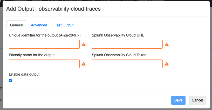This screenshot has width=212, height=110.
Task: Go to the Test Output tab
Action: coord(64,25)
